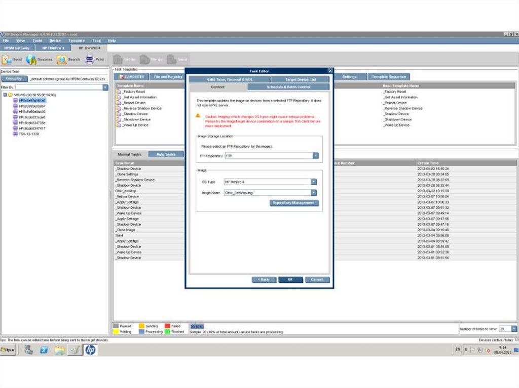Viewport: 519px width, 388px height.
Task: Open the Device menu
Action: (55, 40)
